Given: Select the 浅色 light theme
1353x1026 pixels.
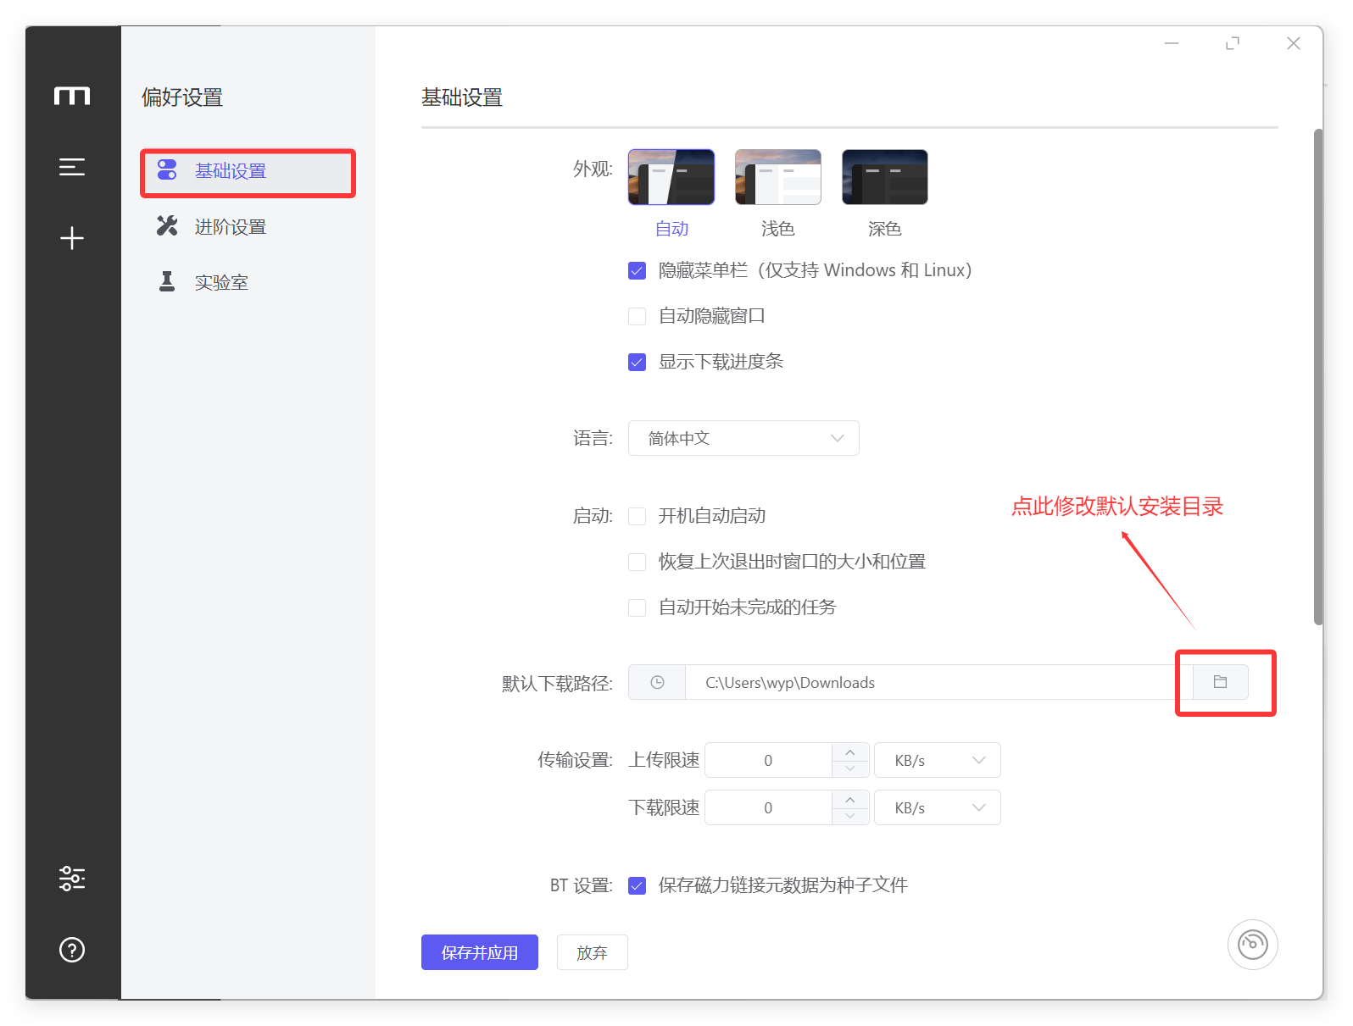Looking at the screenshot, I should coord(778,194).
